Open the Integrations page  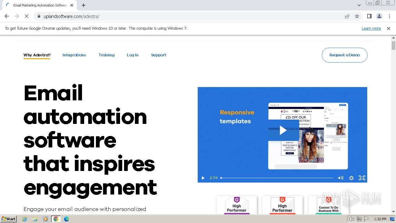[74, 55]
